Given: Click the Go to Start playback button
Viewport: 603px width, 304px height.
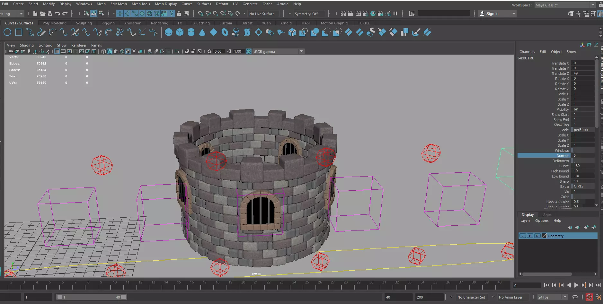Looking at the screenshot, I should (x=547, y=285).
